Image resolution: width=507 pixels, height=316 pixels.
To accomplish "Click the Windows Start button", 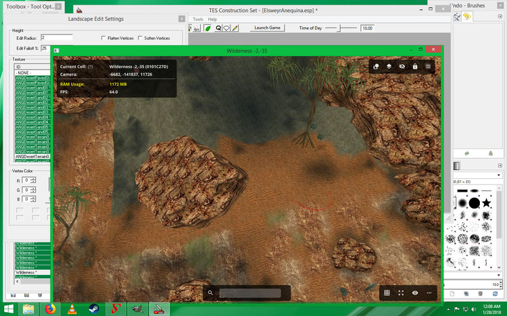I will pyautogui.click(x=9, y=309).
